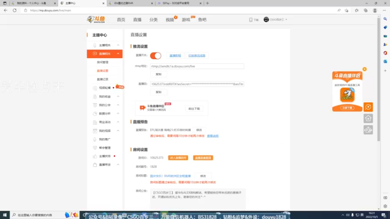Click the 数据分析 pie chart icon
The width and height of the screenshot is (390, 219).
(95, 113)
